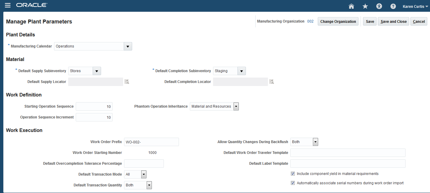
Task: Click the Default Label Template field
Action: (x=348, y=164)
